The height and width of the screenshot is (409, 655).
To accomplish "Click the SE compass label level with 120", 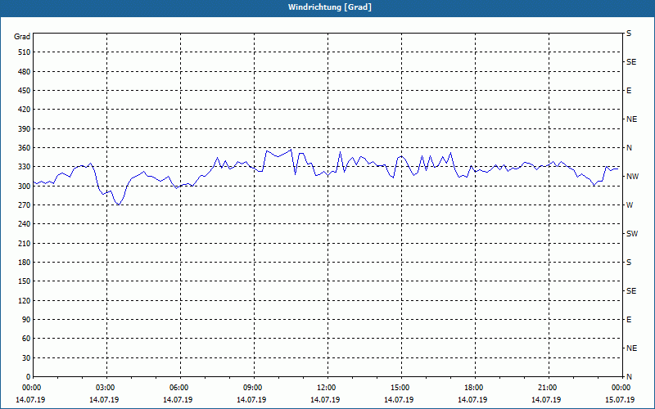I will [x=631, y=291].
